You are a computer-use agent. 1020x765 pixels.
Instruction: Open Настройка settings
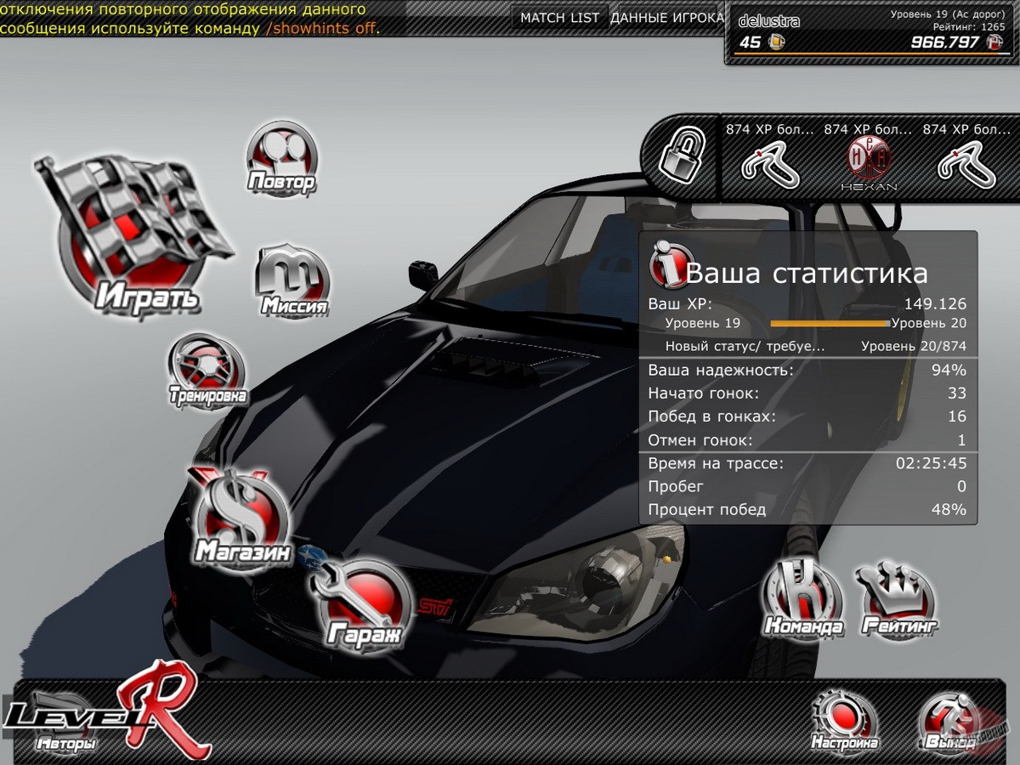846,718
